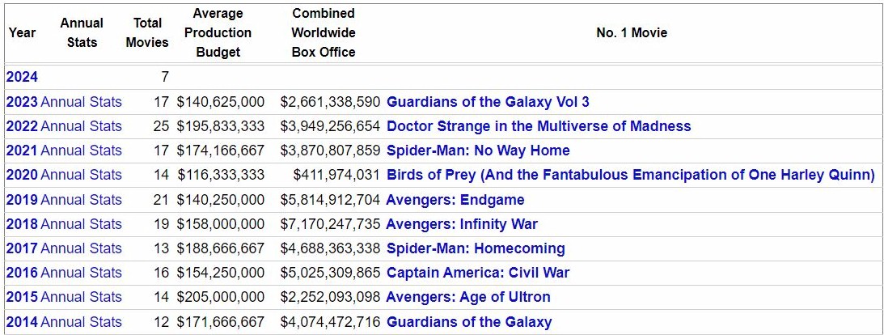Open Annual Stats for 2022
Viewport: 884px width, 335px height.
pyautogui.click(x=81, y=126)
